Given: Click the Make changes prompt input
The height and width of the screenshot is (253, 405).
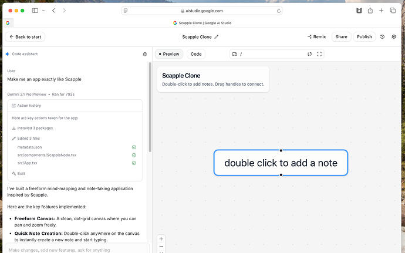Looking at the screenshot, I should [77, 249].
